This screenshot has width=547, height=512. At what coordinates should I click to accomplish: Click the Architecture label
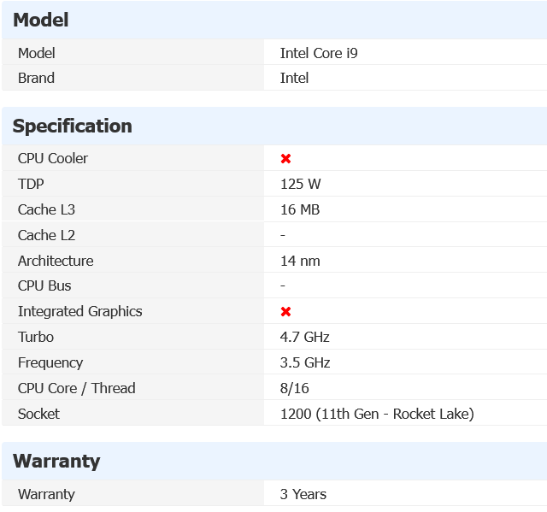(x=56, y=261)
